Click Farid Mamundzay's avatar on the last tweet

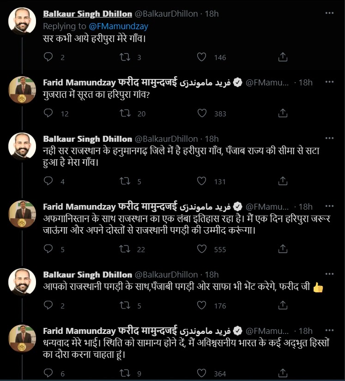pos(22,338)
